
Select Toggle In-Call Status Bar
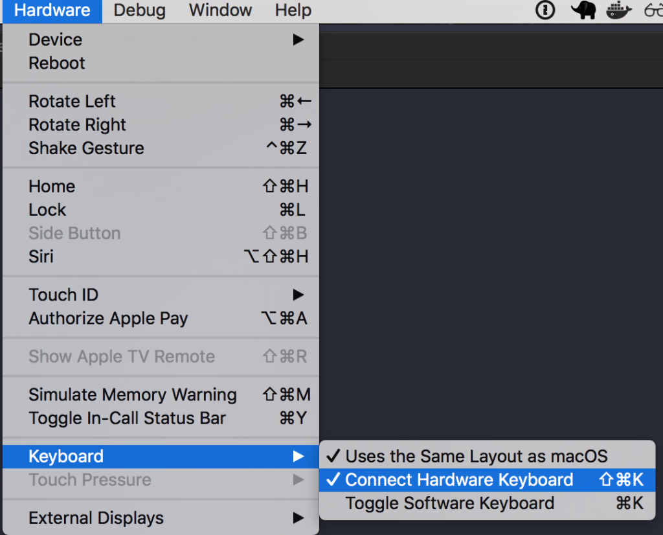click(161, 418)
